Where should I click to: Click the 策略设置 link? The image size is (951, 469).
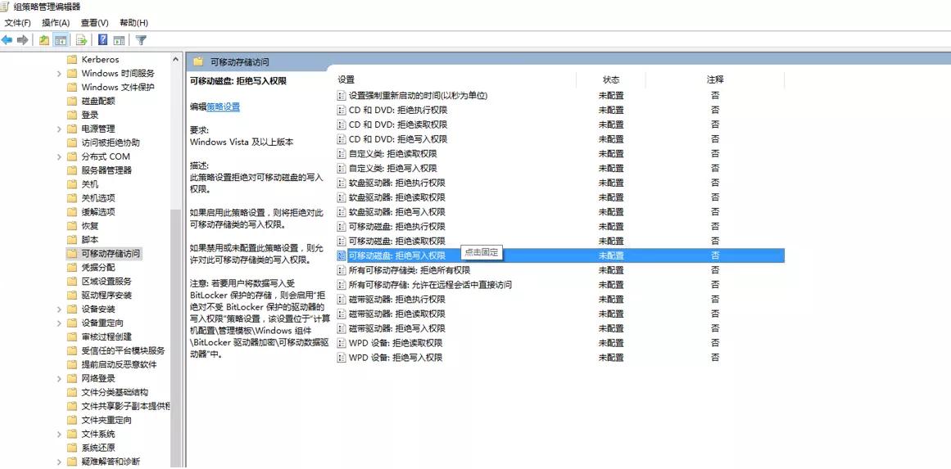(223, 106)
